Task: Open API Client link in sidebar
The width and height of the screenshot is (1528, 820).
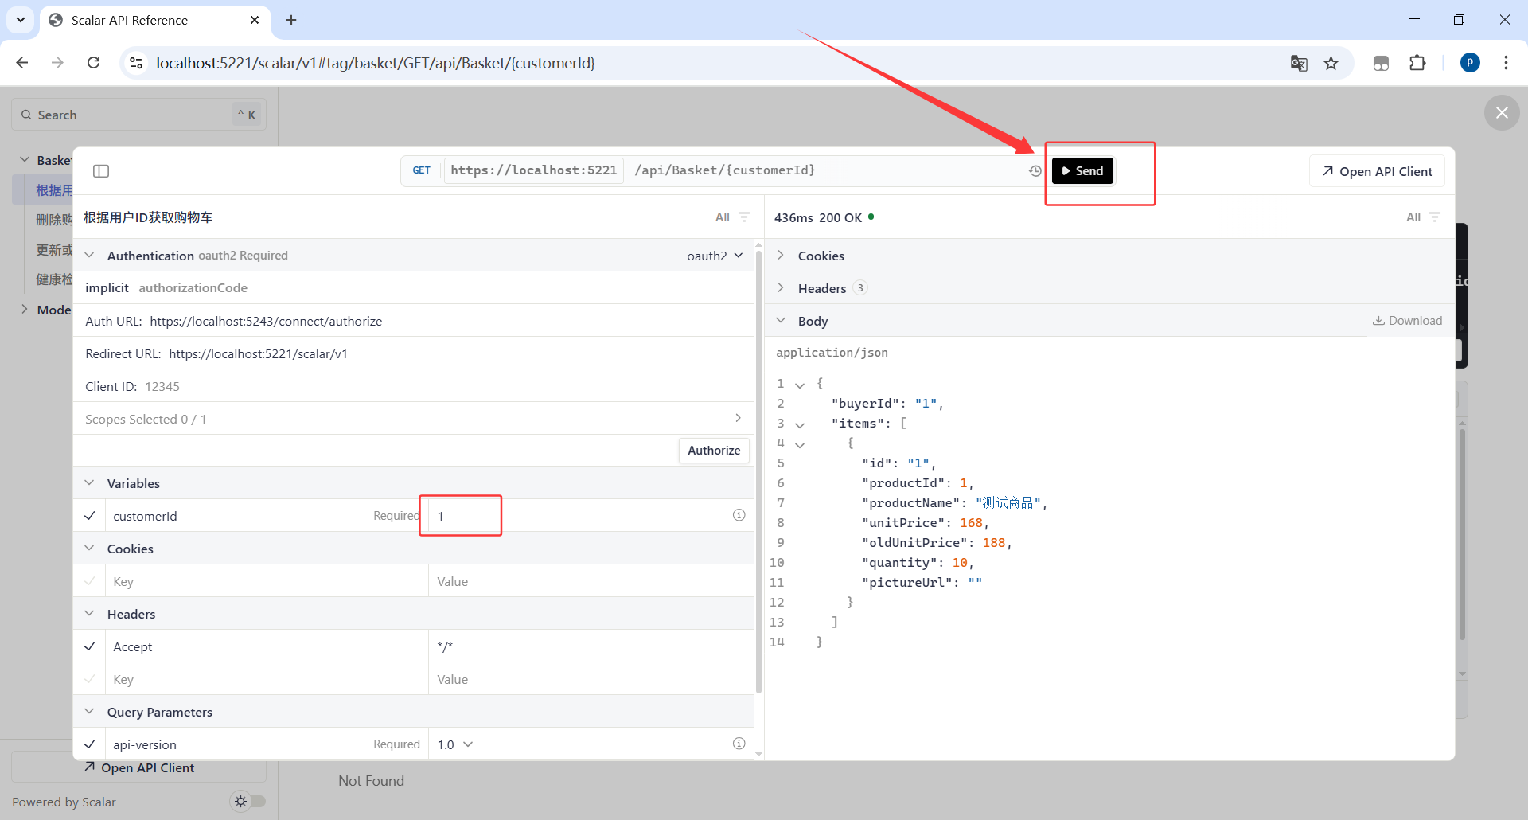Action: (x=139, y=767)
